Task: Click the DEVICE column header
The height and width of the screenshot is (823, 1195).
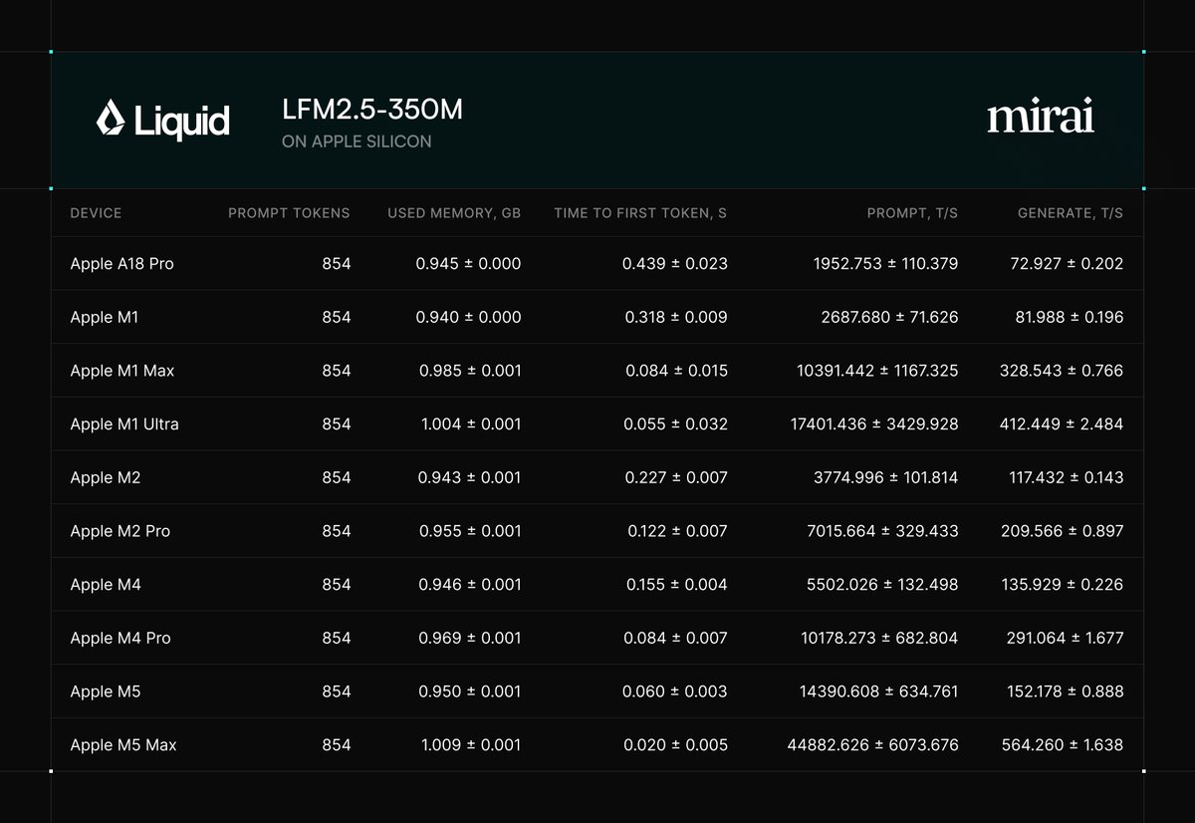Action: point(96,213)
